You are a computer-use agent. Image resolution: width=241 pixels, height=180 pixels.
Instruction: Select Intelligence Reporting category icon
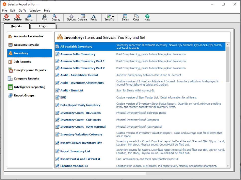(x=10, y=87)
